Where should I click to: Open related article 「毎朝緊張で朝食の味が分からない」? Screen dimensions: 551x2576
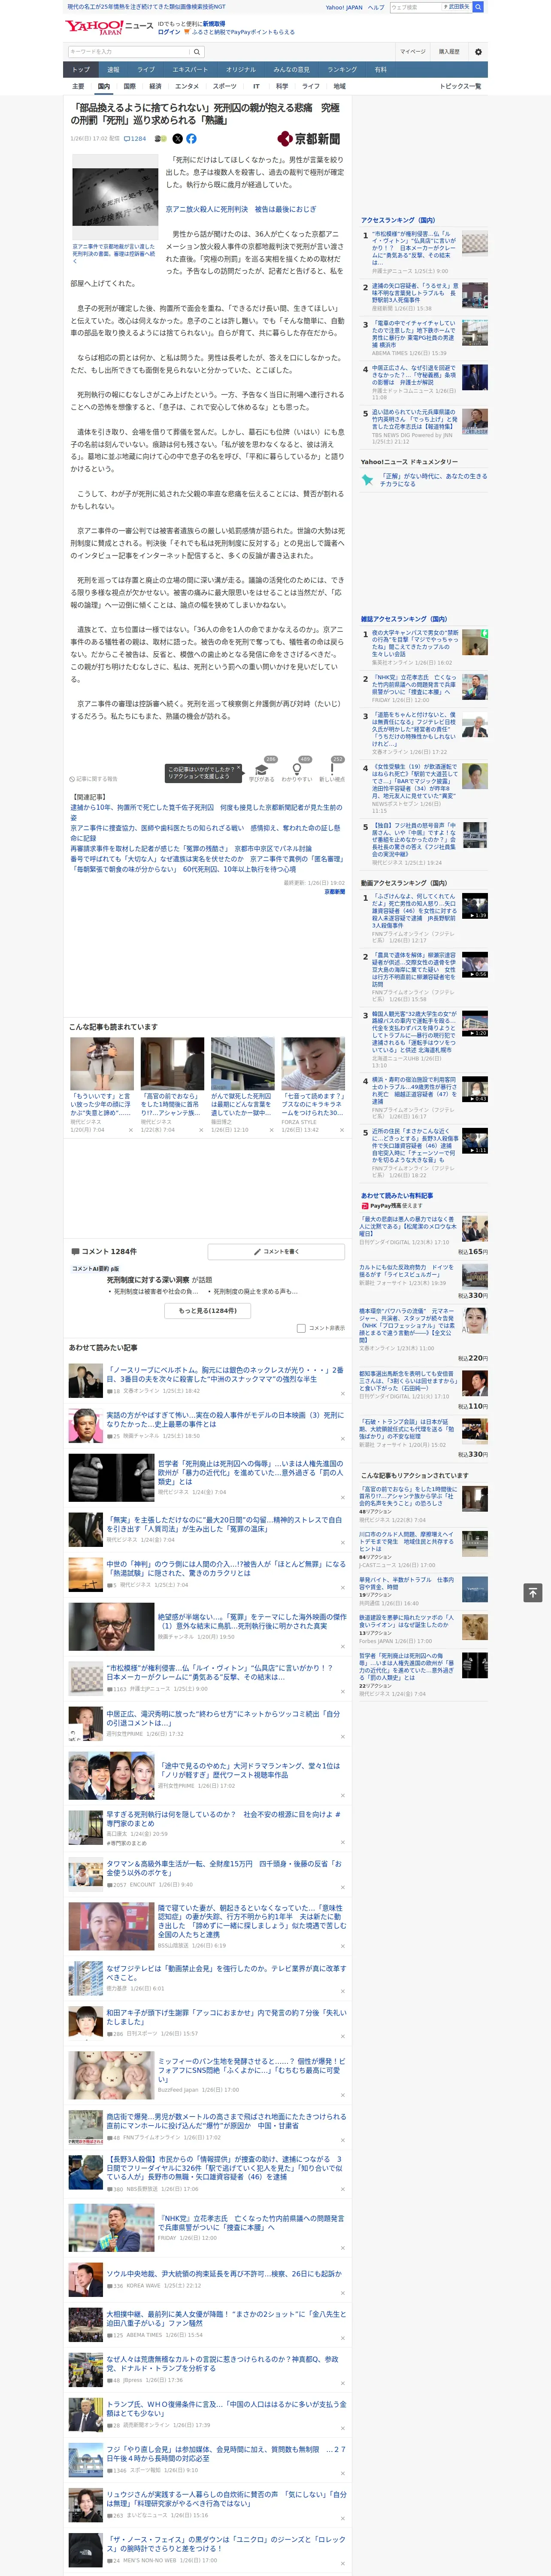183,869
